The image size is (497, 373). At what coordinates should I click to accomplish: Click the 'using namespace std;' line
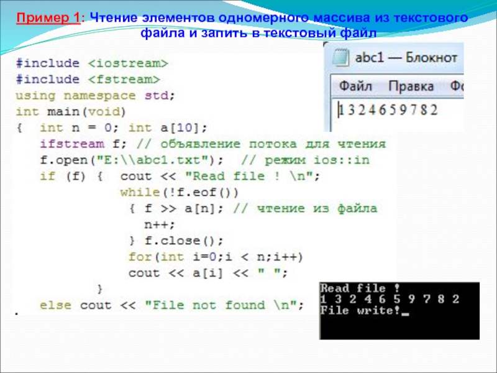click(x=95, y=96)
